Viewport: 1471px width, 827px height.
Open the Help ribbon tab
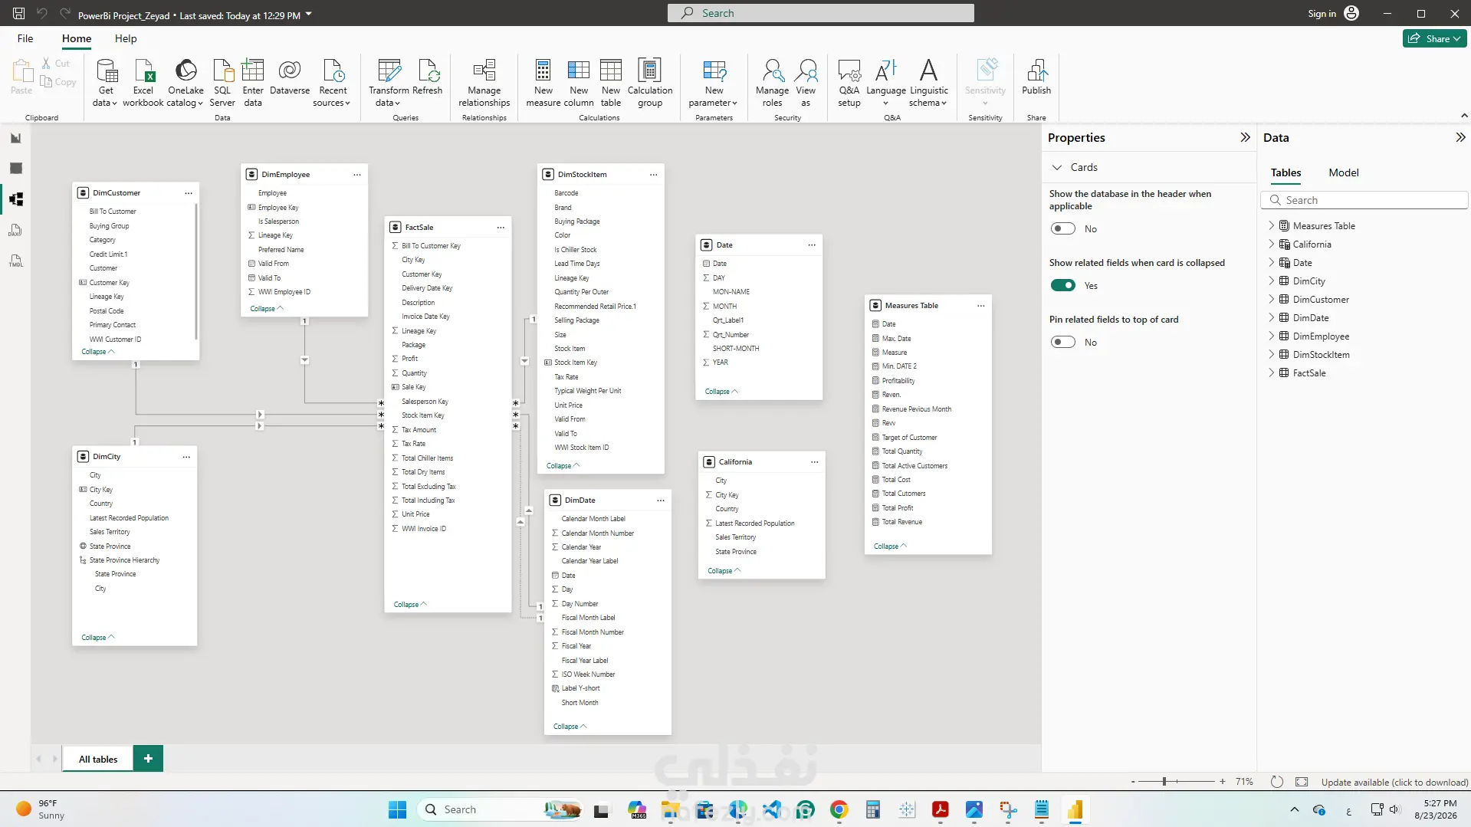(126, 38)
